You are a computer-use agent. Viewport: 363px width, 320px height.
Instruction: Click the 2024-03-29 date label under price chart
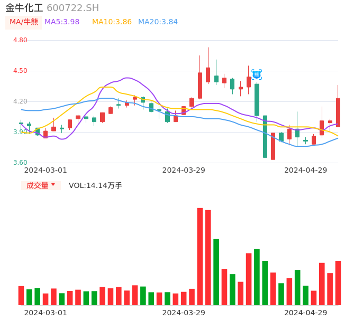click(x=184, y=170)
